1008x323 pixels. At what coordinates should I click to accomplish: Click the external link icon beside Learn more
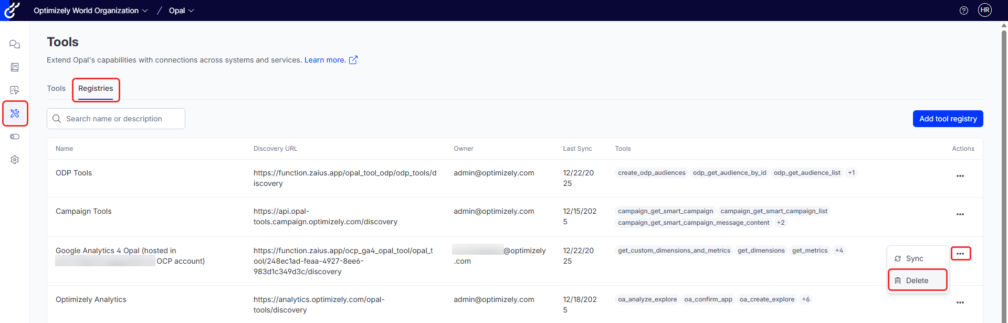coord(353,60)
